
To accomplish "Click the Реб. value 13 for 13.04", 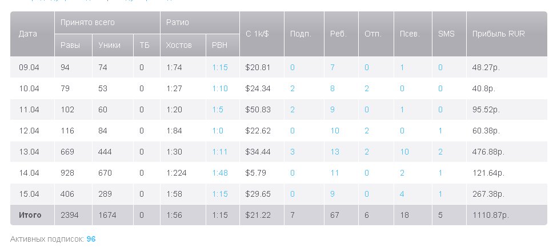I will click(335, 152).
